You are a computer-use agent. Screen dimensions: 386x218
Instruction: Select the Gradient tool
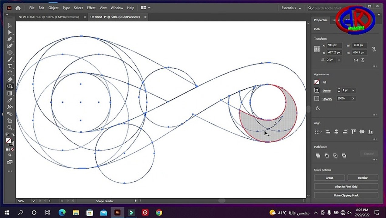10,93
